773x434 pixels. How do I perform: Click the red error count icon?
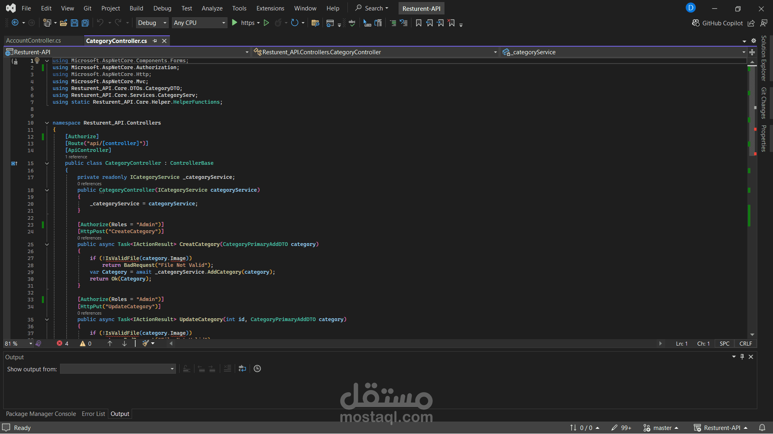coord(60,344)
